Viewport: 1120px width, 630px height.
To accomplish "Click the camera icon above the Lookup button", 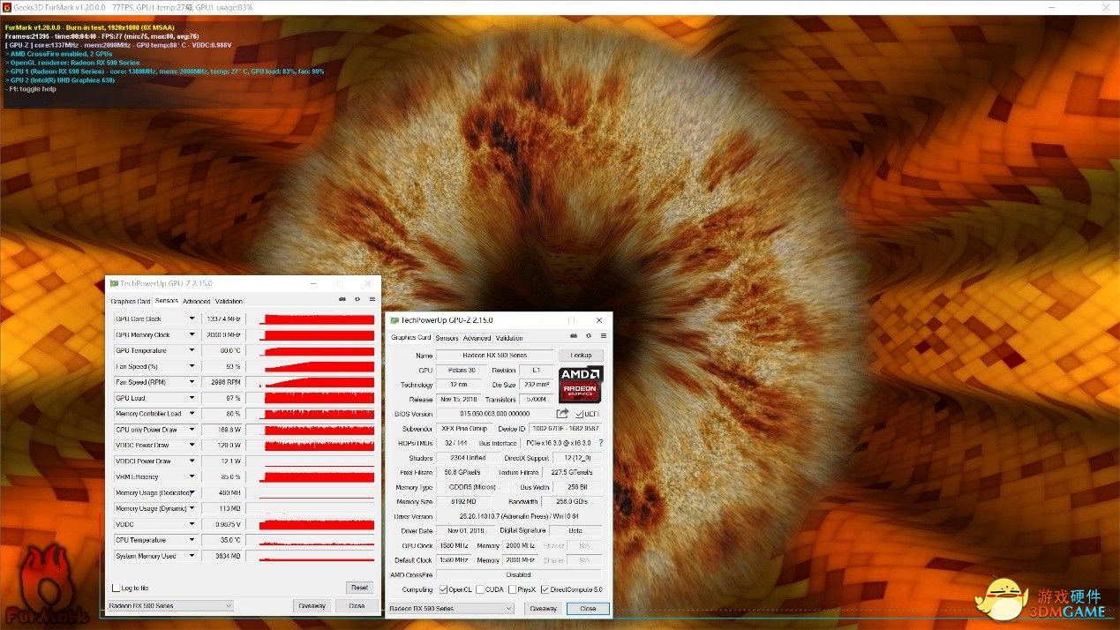I will tap(574, 336).
